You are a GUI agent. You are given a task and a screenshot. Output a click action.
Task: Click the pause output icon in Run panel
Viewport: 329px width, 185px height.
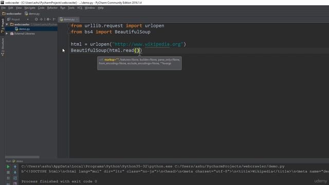8,178
